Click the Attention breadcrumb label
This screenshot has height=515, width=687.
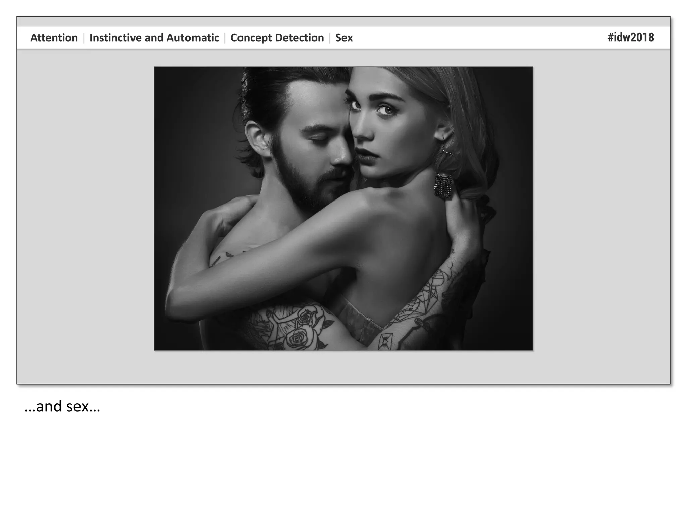[54, 38]
